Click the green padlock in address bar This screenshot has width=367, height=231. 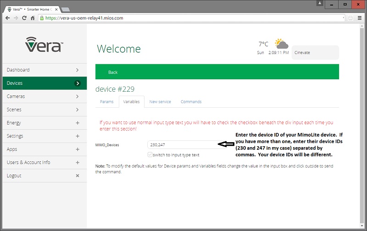(x=42, y=18)
